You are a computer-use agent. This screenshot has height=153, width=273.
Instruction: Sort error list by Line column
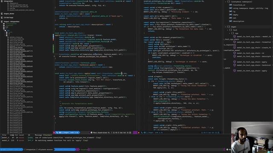12,135
